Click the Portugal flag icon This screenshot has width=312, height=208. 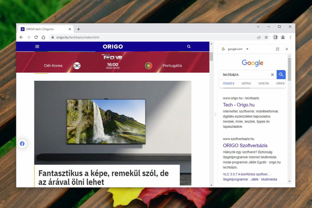point(149,66)
